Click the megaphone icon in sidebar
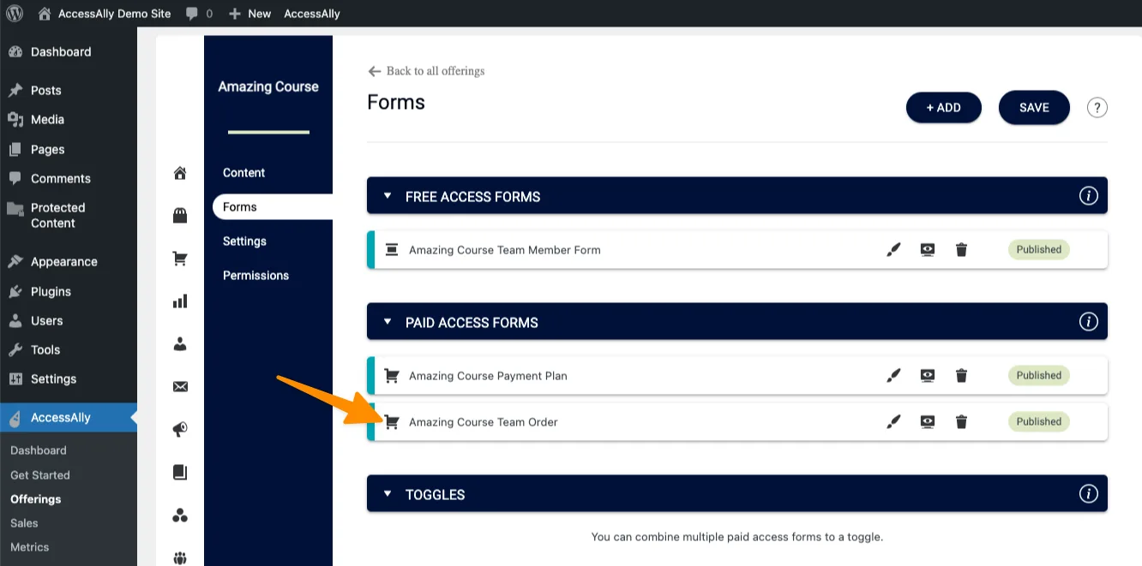 tap(180, 430)
